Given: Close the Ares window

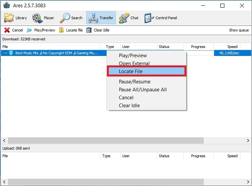Looking at the screenshot, I should pos(242,6).
